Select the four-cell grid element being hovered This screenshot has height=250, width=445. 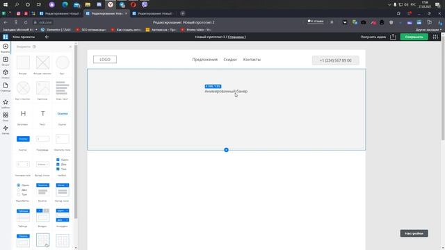[x=42, y=240]
